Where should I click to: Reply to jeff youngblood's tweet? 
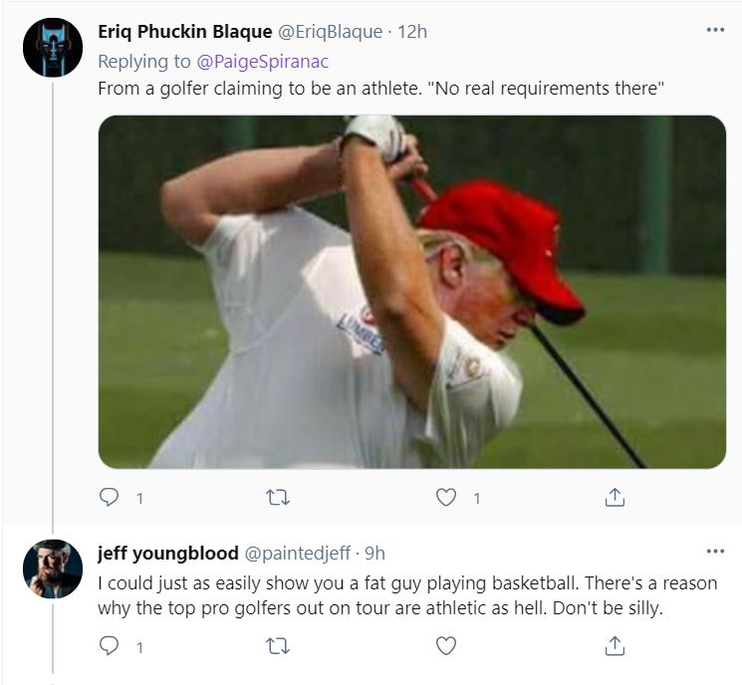(110, 647)
